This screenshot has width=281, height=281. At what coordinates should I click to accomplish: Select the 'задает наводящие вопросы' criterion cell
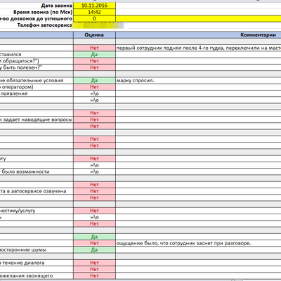click(x=37, y=119)
